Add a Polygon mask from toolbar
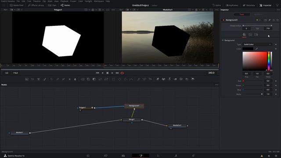Viewport: 281px width, 158px height. [x=126, y=79]
